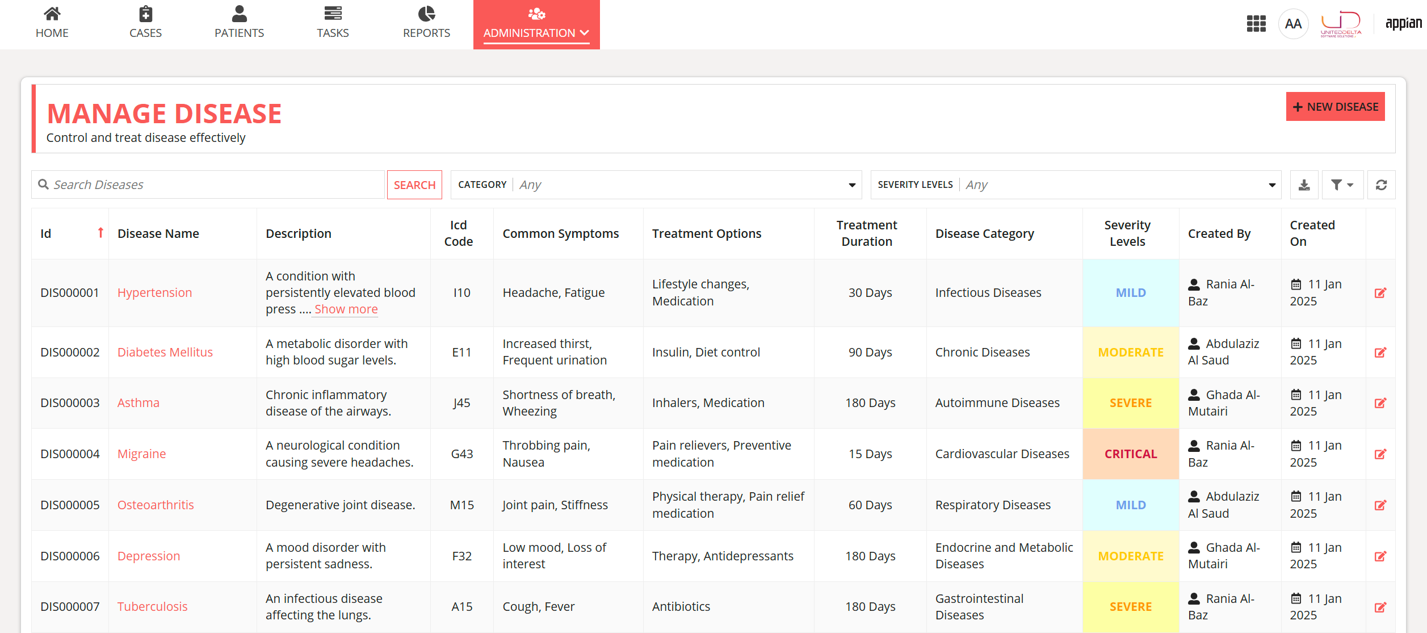Viewport: 1427px width, 633px height.
Task: Switch to the Tasks tab
Action: (333, 24)
